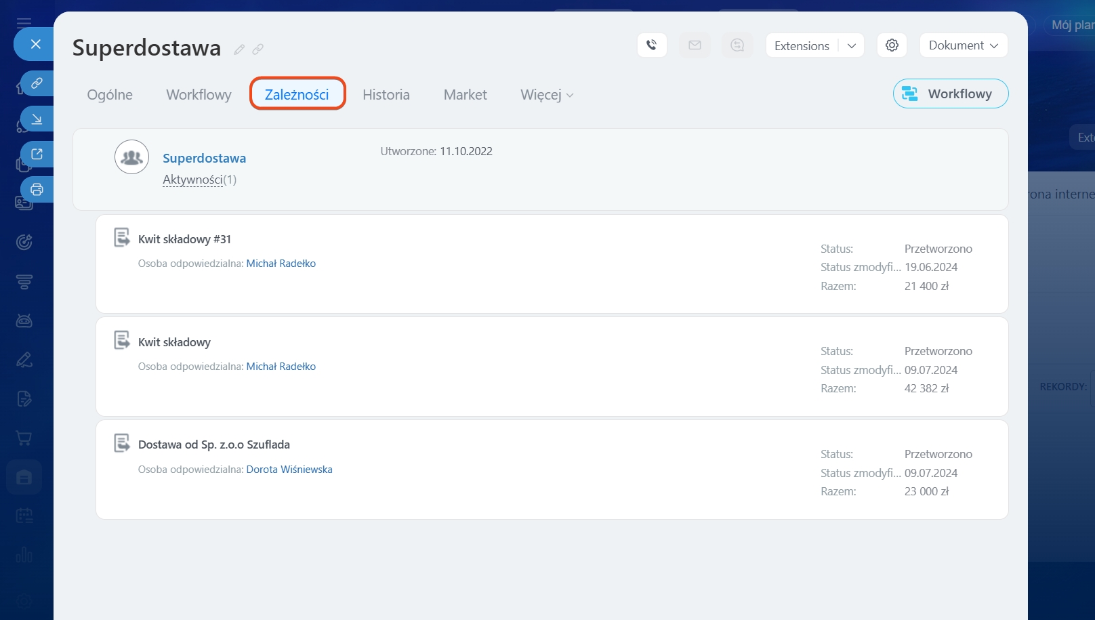1095x620 pixels.
Task: Open settings with the gear icon
Action: point(892,45)
